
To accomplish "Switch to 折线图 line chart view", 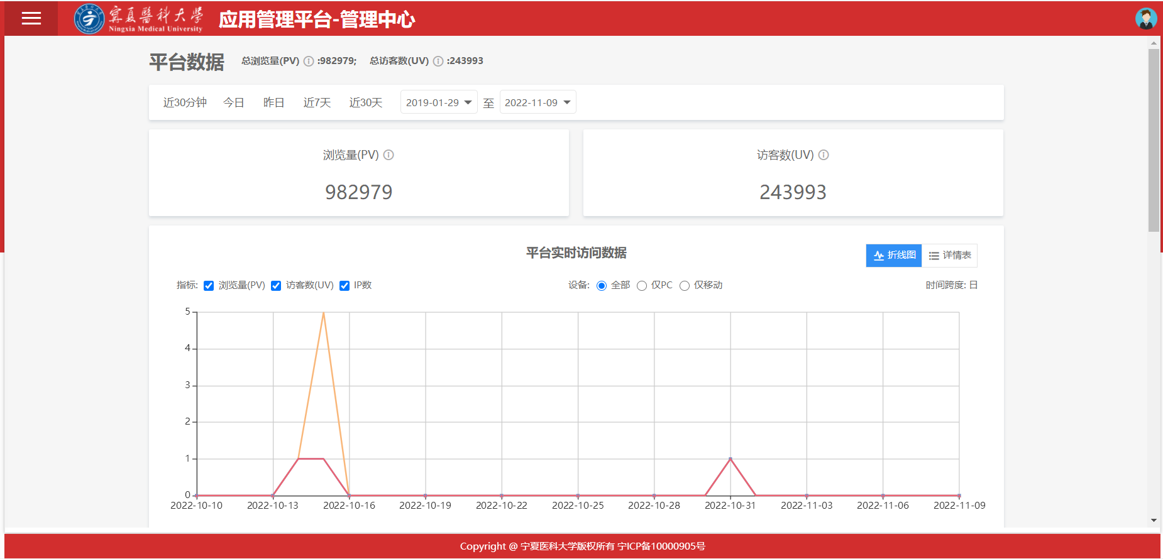I will point(894,255).
